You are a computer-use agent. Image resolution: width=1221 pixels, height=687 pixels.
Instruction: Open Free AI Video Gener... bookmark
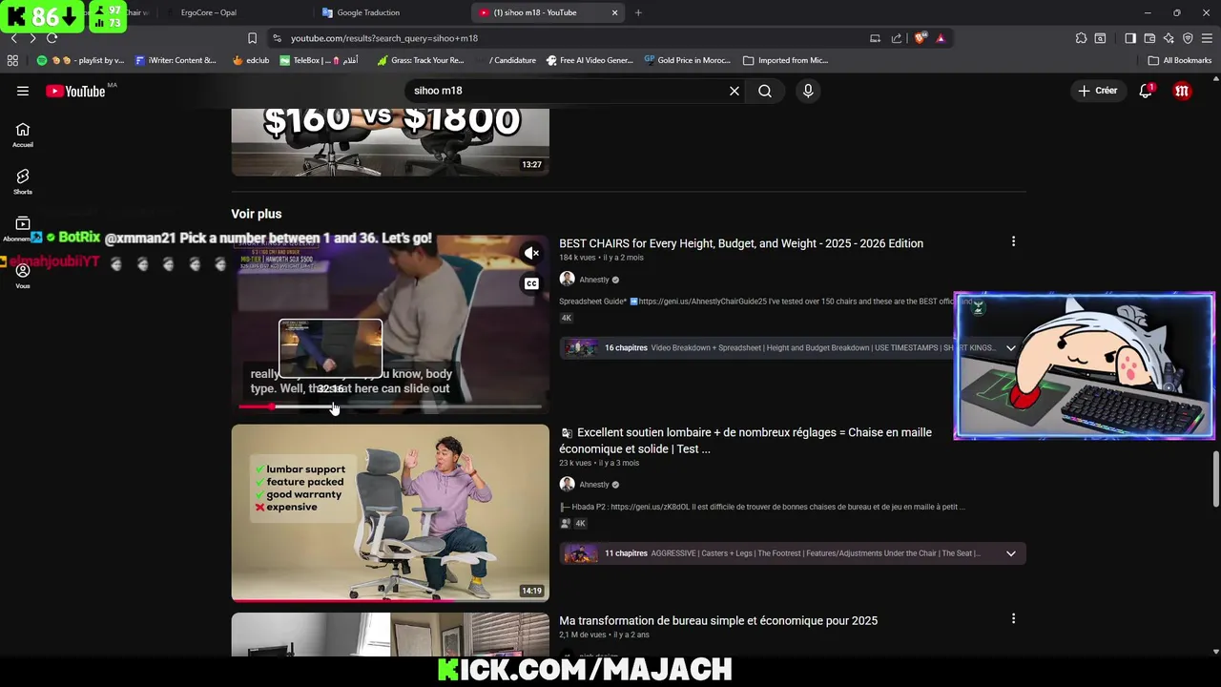[590, 60]
